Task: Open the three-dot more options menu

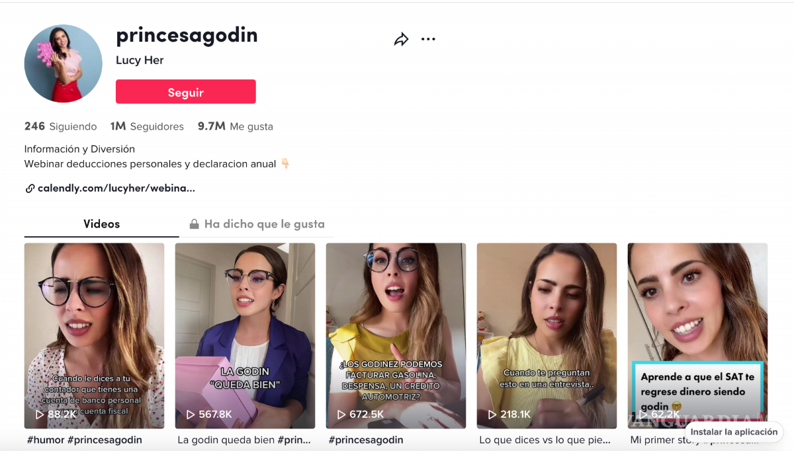Action: [x=428, y=39]
